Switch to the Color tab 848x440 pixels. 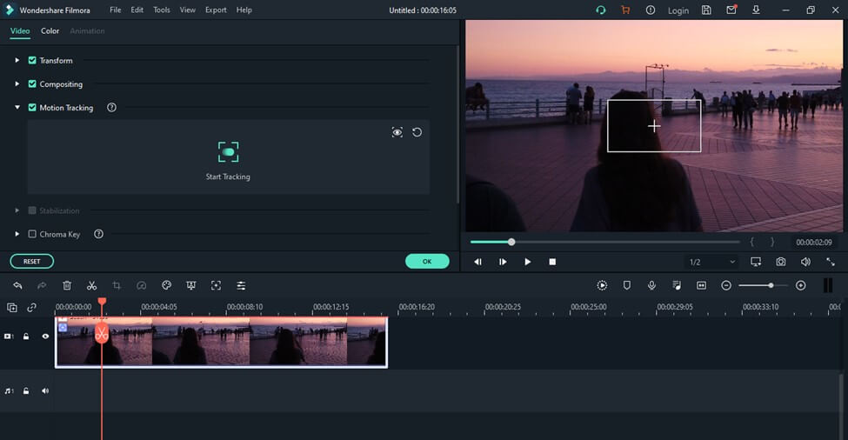pyautogui.click(x=50, y=31)
